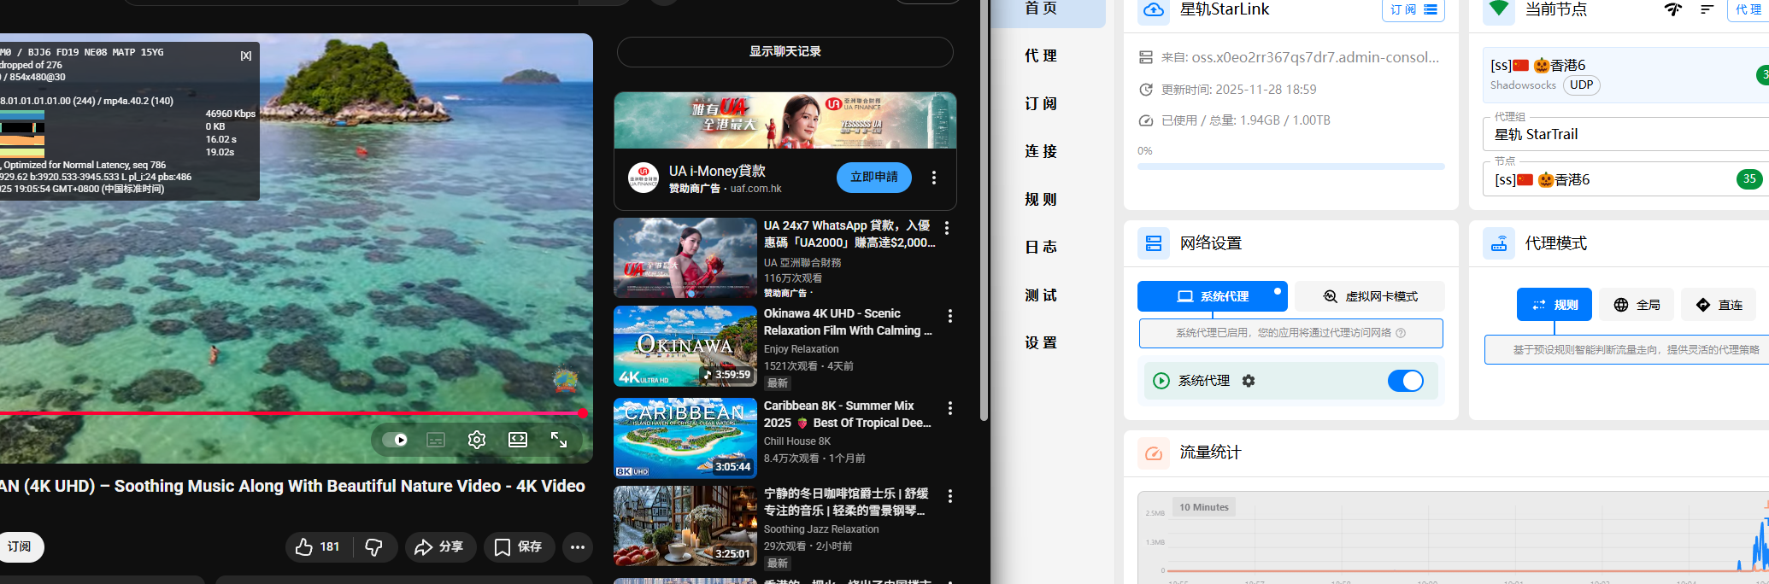Go to the Rules page in sidebar
Viewport: 1769px width, 584px height.
click(x=1041, y=199)
